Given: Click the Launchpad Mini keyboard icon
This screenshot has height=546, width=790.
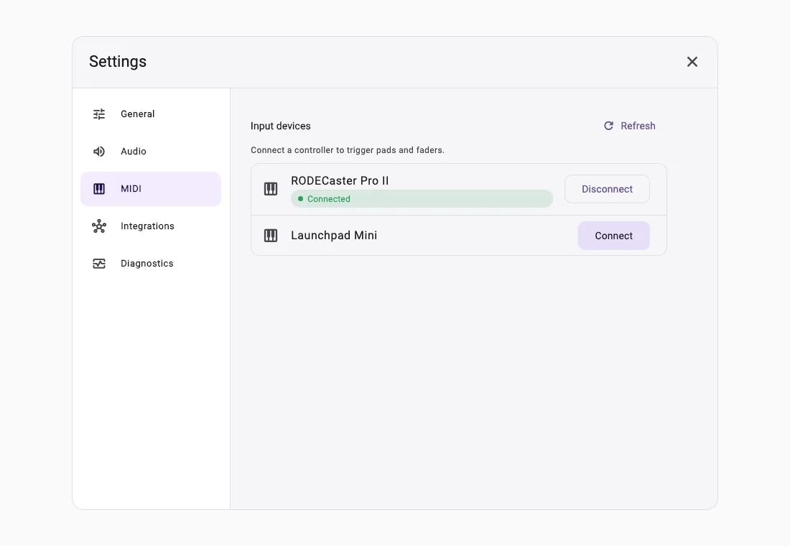Looking at the screenshot, I should point(271,236).
